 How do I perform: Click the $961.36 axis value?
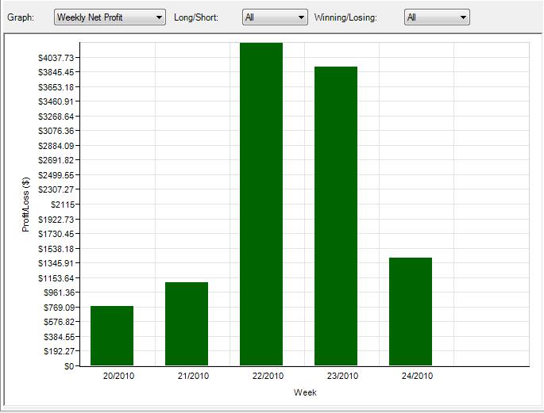(x=60, y=293)
